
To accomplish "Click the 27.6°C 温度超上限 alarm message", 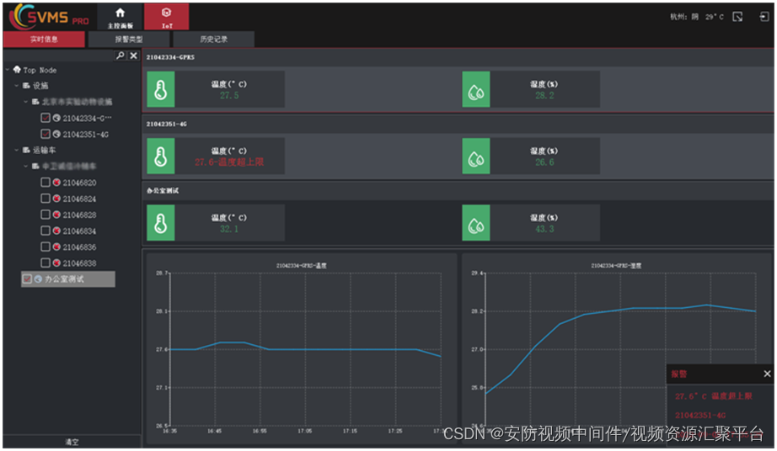I will [x=713, y=396].
